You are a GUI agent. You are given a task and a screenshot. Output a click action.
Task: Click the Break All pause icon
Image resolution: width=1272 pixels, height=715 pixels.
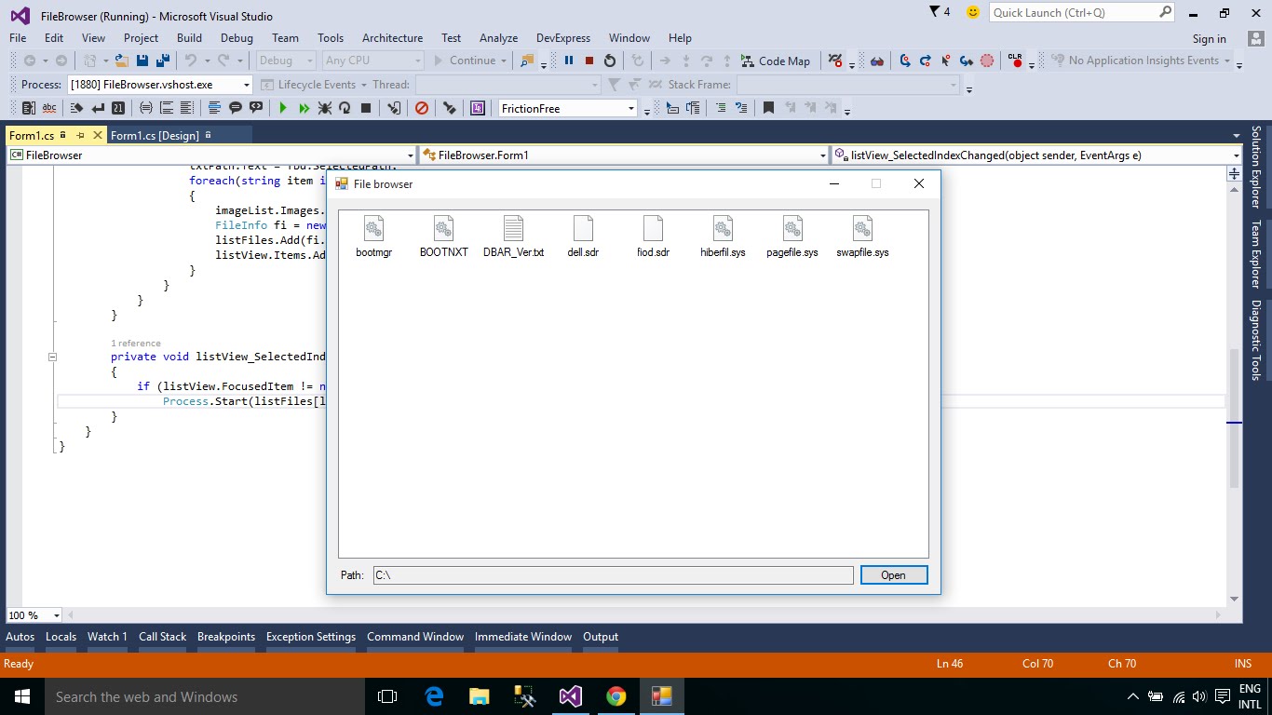tap(569, 61)
